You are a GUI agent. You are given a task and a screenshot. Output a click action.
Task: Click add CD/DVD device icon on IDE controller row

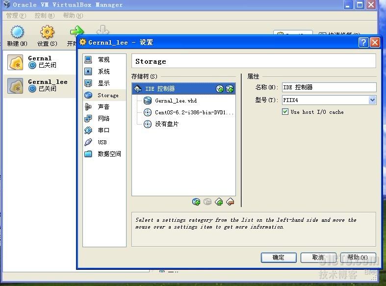[220, 89]
